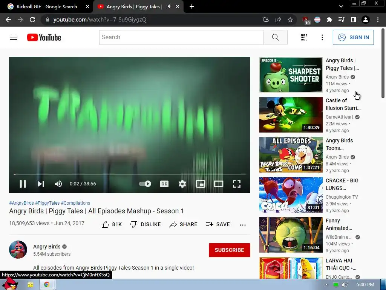Enable miniplayer mode
Image resolution: width=386 pixels, height=290 pixels.
(x=201, y=184)
